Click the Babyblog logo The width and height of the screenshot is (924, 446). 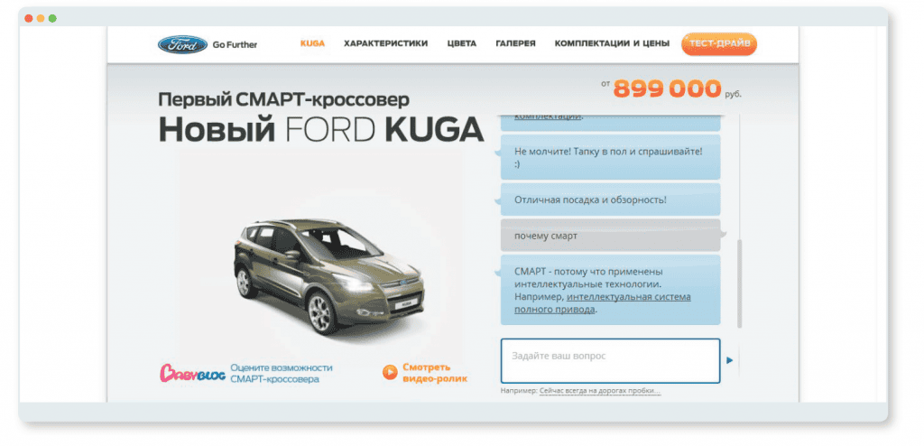click(193, 373)
